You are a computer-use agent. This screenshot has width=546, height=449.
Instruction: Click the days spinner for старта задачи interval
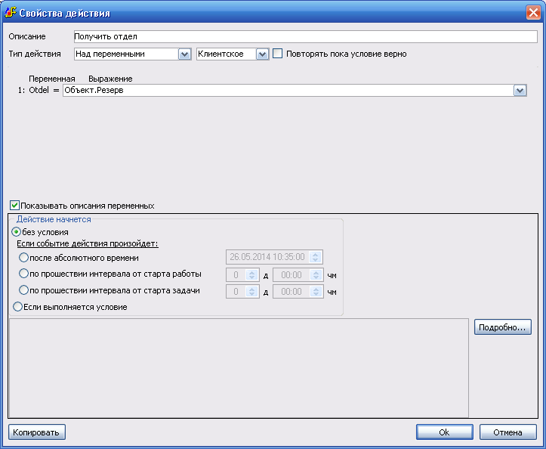(251, 292)
